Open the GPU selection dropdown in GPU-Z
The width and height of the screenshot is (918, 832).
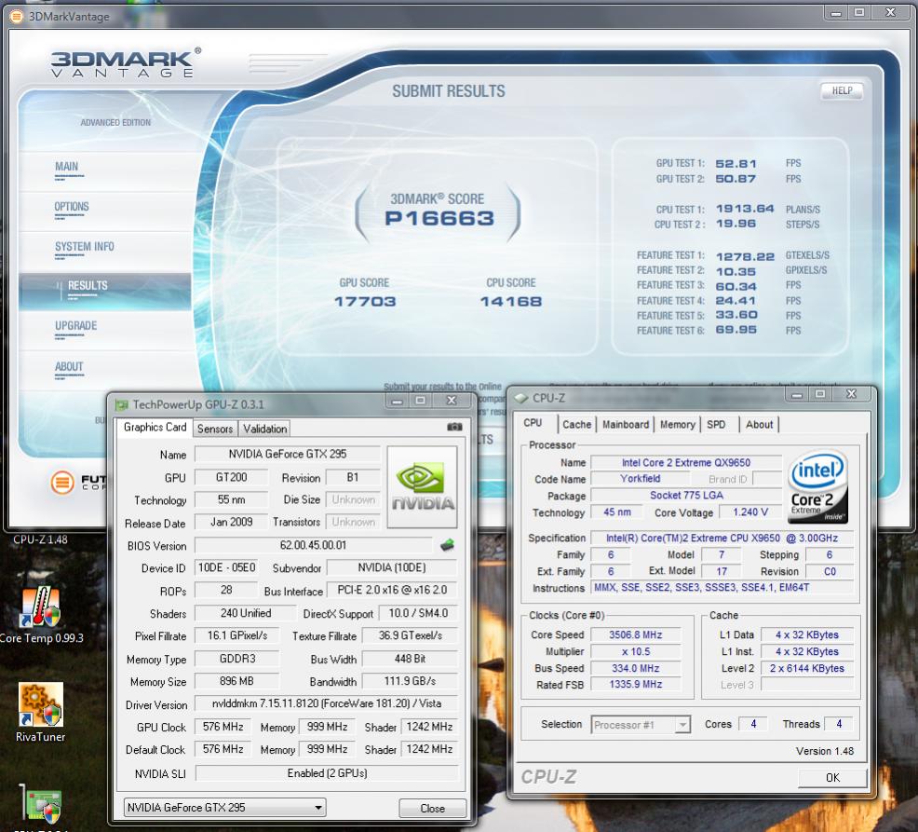(x=224, y=808)
